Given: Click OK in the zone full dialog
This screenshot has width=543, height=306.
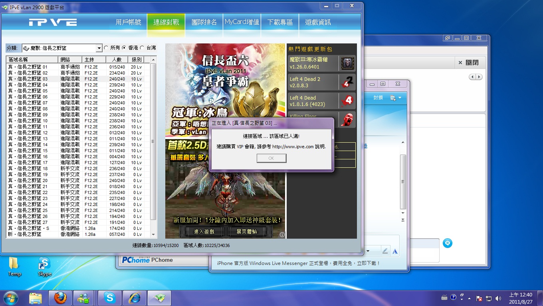Looking at the screenshot, I should coord(271,158).
